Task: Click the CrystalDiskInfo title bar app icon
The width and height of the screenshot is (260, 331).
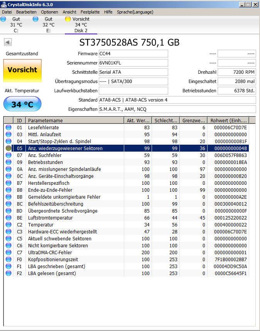Action: pyautogui.click(x=3, y=4)
